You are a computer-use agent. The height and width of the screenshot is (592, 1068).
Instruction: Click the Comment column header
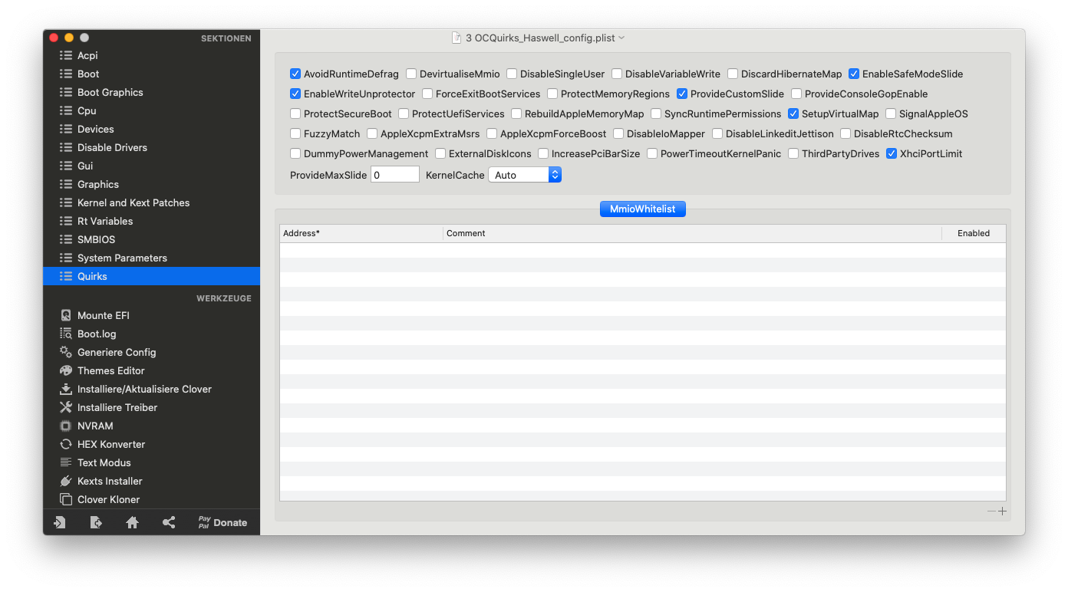pyautogui.click(x=692, y=233)
